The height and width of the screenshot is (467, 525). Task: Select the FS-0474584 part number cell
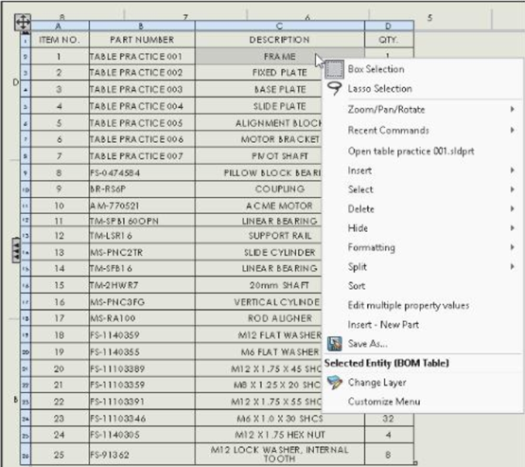coord(142,173)
